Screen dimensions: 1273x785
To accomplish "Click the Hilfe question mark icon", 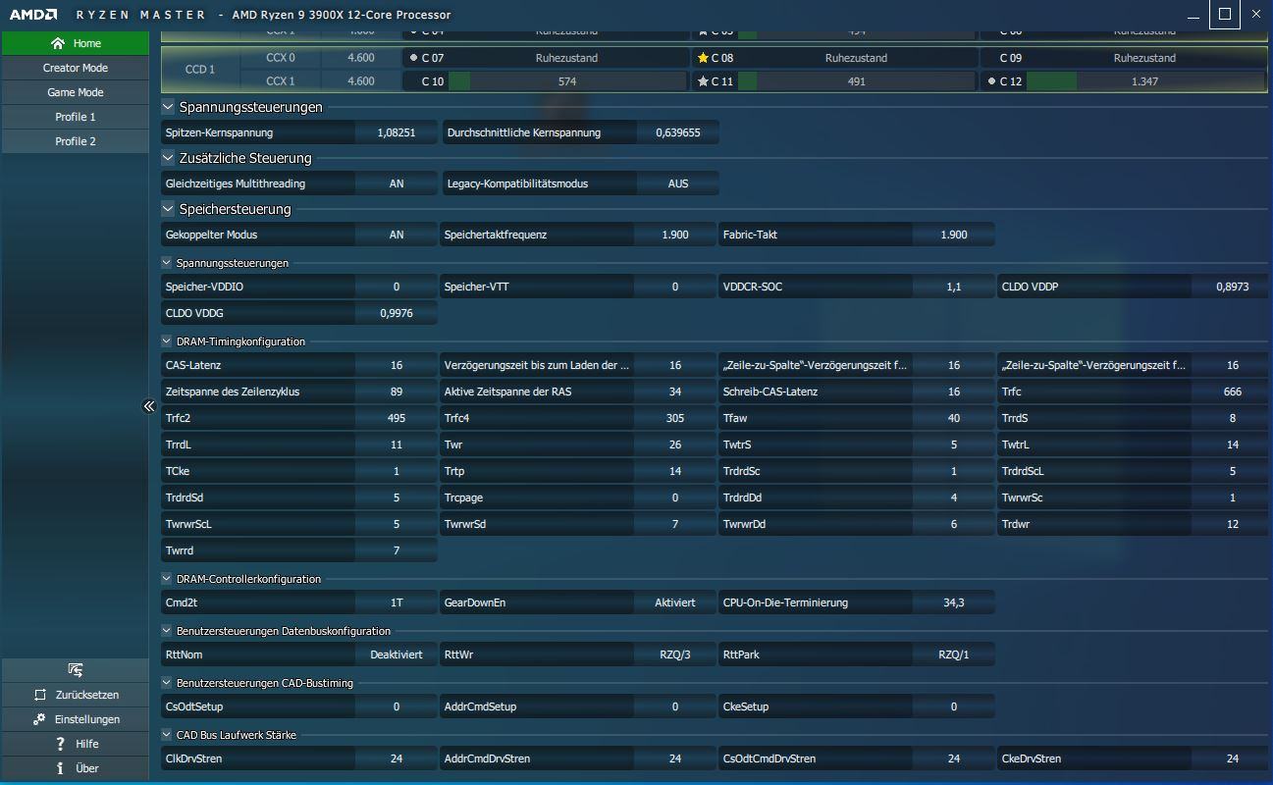I will click(x=61, y=744).
